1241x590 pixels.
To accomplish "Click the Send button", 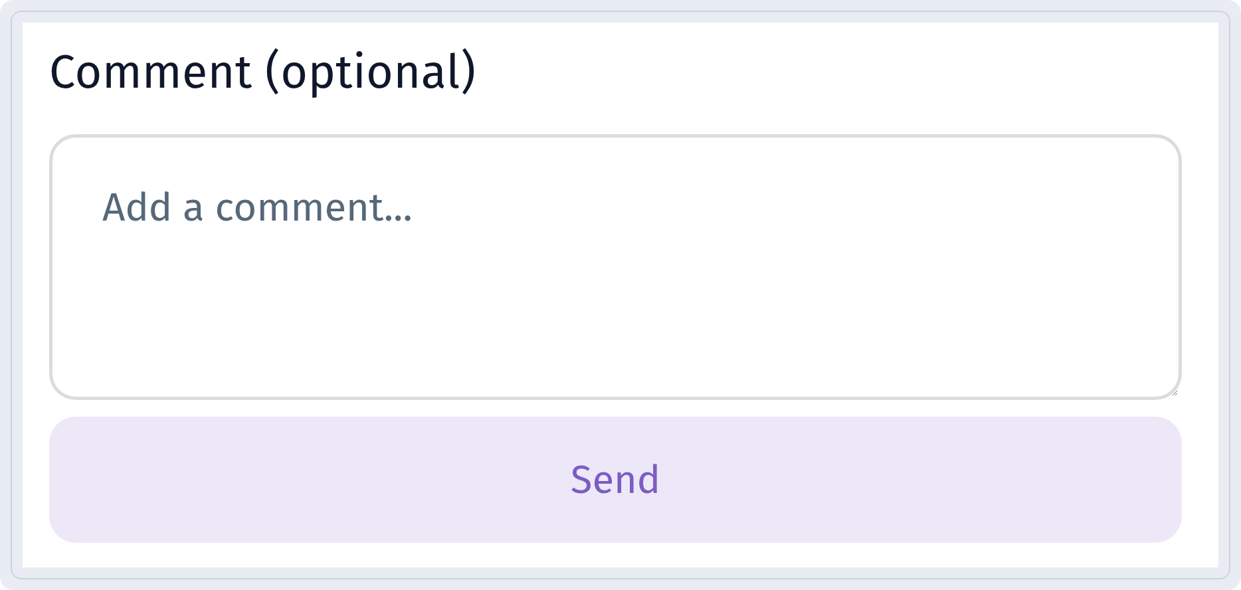I will pos(615,480).
